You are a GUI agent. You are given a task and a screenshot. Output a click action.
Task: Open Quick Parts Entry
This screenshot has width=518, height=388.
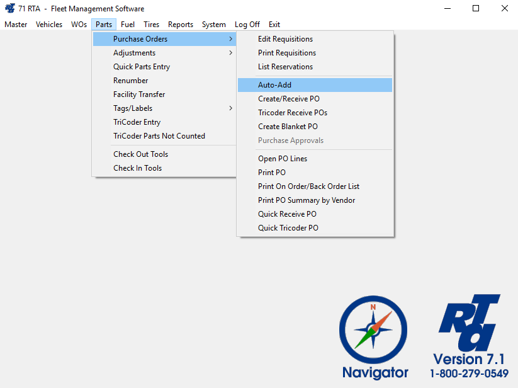pos(142,67)
